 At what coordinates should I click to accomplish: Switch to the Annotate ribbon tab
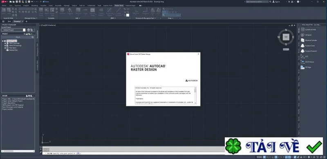point(58,5)
